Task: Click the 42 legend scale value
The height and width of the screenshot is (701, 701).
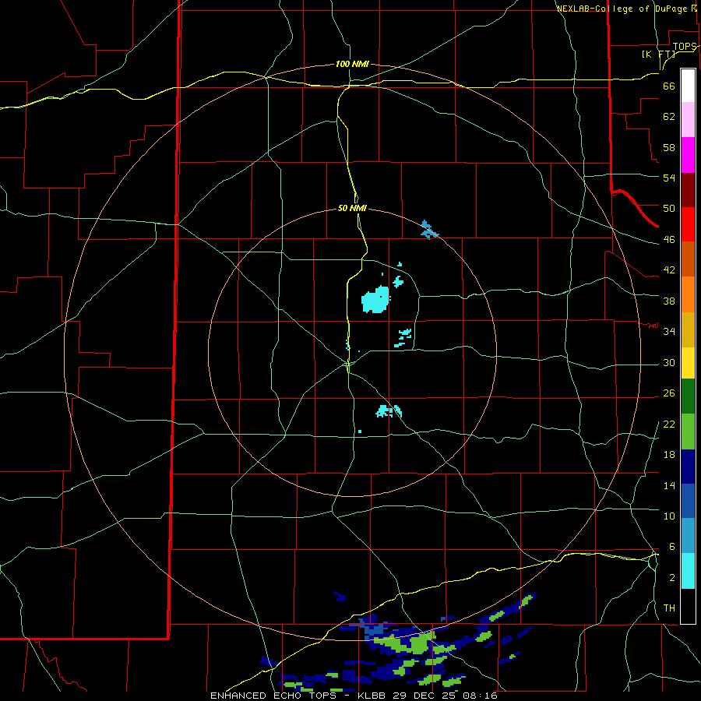Action: [669, 269]
